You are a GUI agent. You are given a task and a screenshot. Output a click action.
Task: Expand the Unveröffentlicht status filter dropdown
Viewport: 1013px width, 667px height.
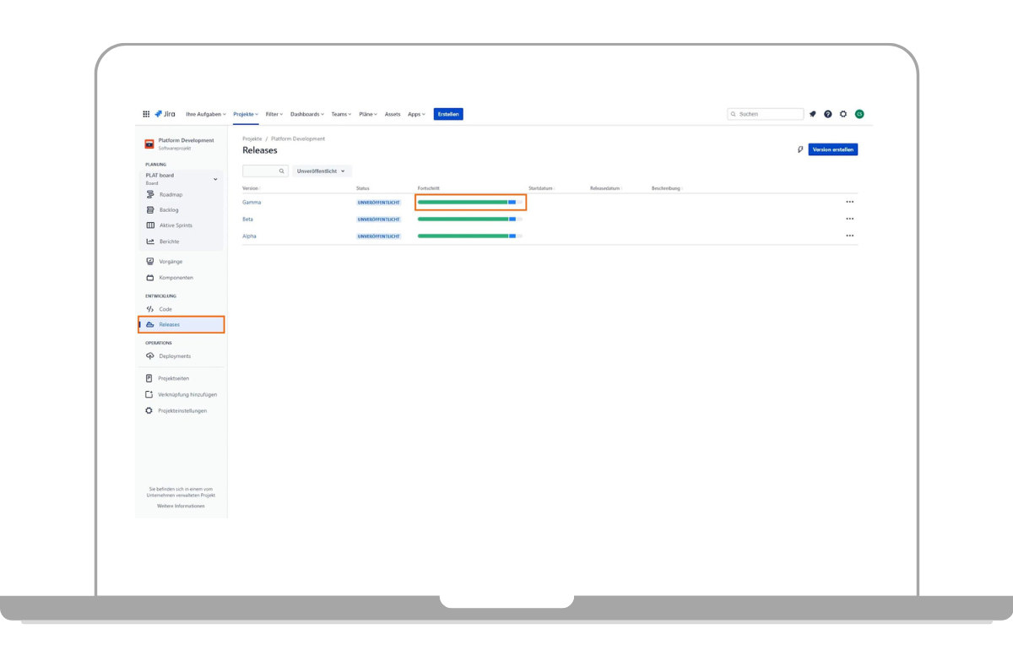coord(322,171)
